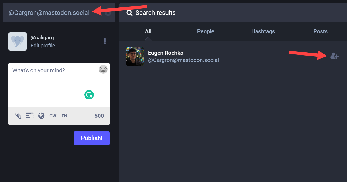Click Eugen Rochko's avatar thumbnail
The height and width of the screenshot is (182, 347).
click(135, 56)
